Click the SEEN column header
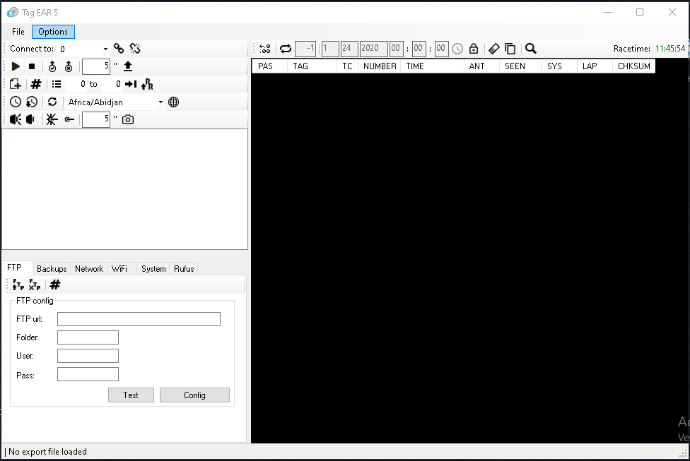The image size is (690, 461). pos(520,66)
